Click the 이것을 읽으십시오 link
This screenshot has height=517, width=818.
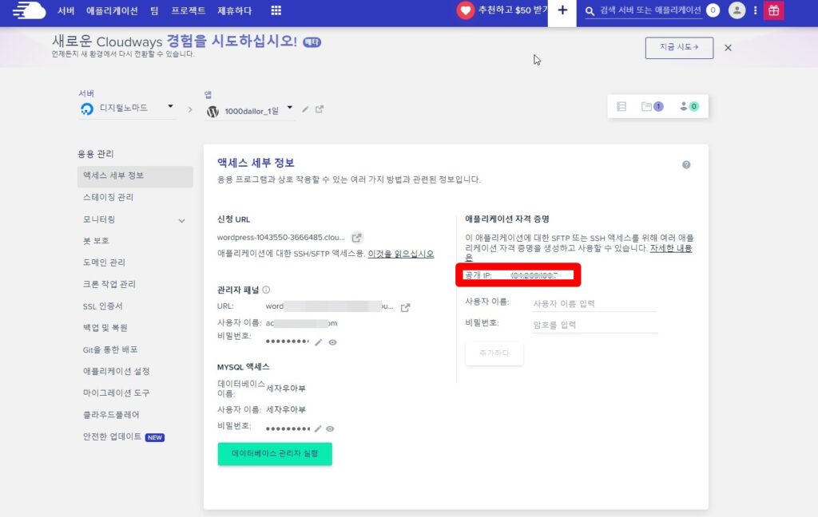[401, 254]
